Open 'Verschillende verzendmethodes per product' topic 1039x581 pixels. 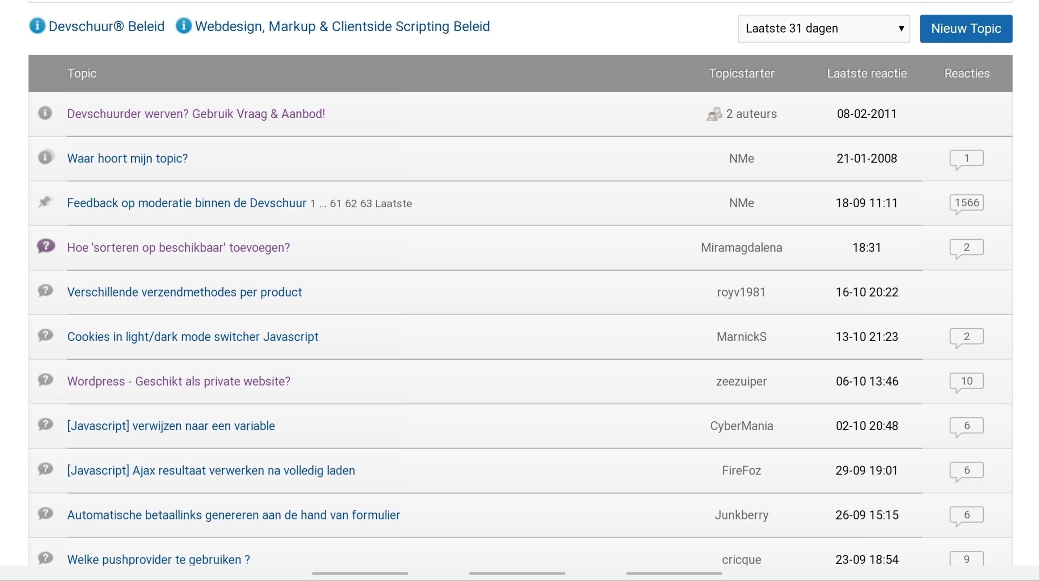click(x=184, y=292)
